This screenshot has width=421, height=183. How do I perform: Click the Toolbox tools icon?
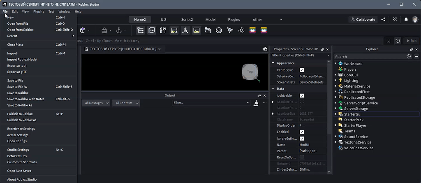point(163,30)
